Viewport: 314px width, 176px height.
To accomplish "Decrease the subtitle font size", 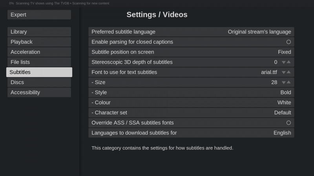I will [x=283, y=83].
